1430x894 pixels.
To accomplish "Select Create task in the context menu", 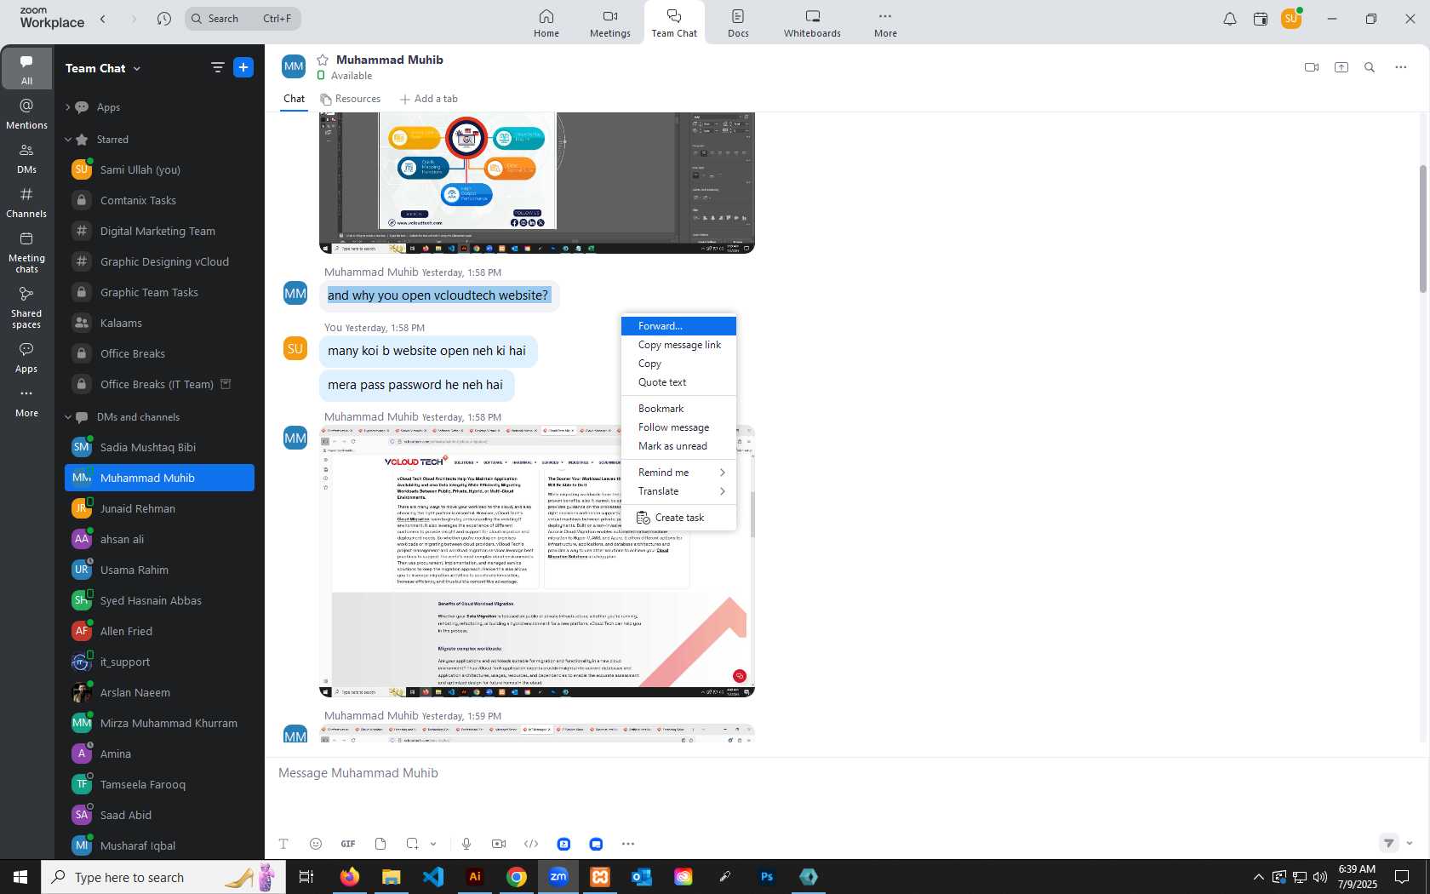I will click(x=678, y=518).
